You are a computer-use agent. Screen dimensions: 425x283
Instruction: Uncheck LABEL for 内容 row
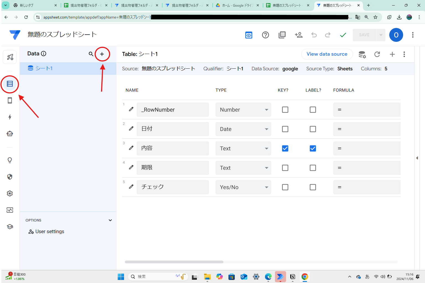pos(313,148)
